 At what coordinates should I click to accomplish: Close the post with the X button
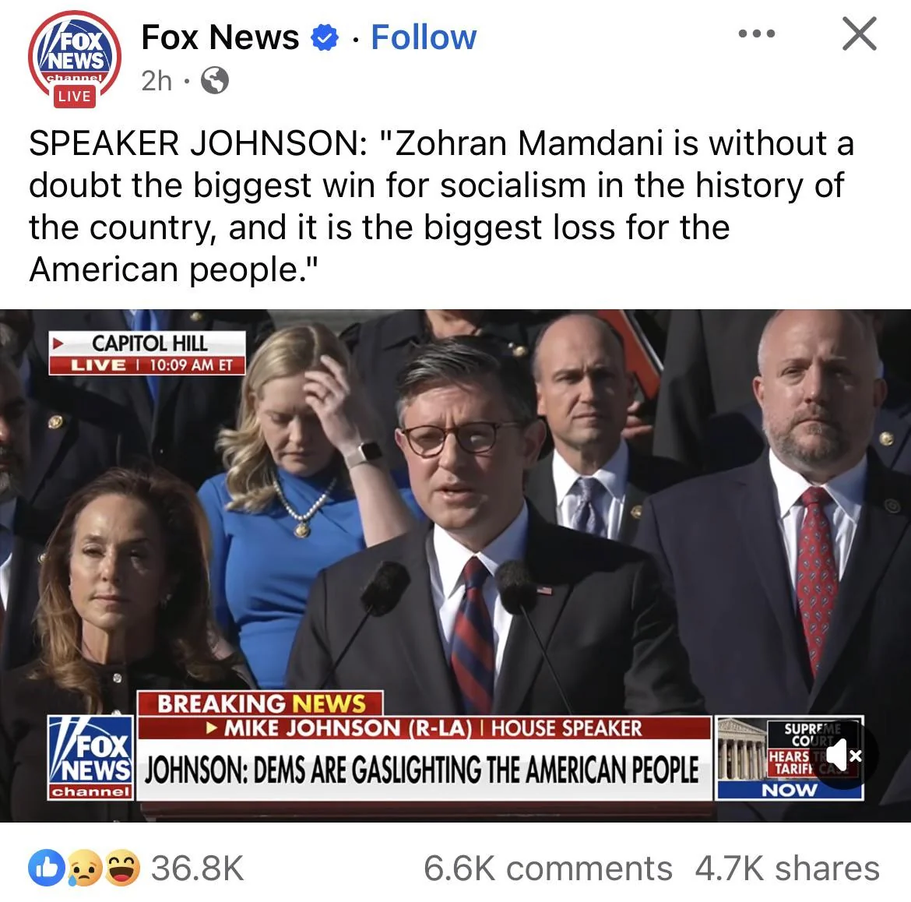[x=860, y=34]
